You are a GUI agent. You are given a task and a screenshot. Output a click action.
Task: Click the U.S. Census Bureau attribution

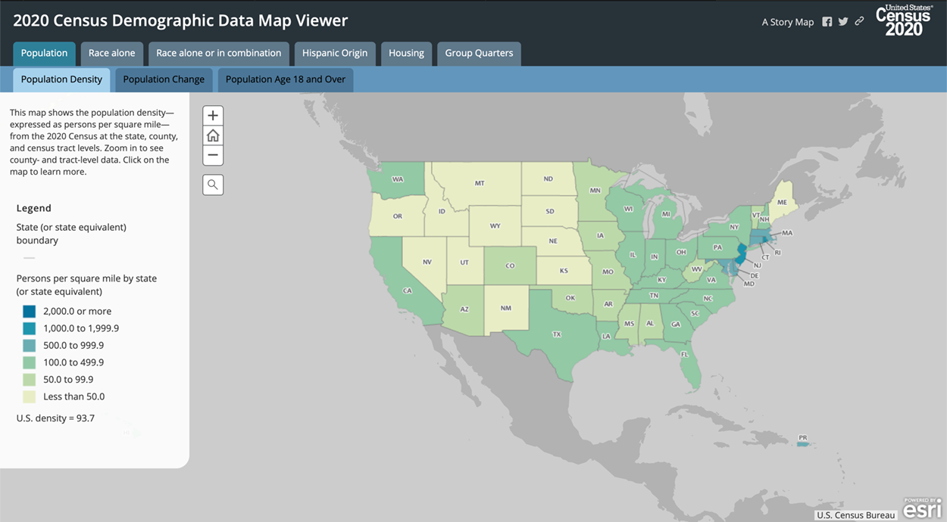pyautogui.click(x=855, y=515)
